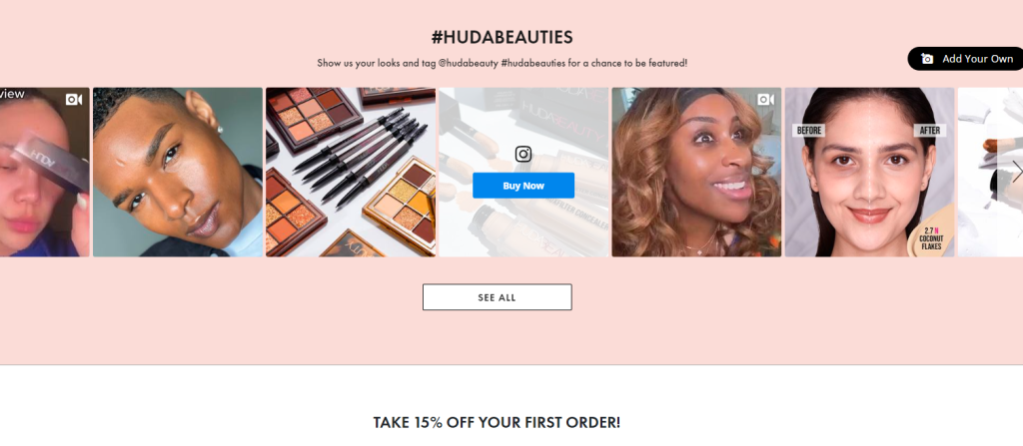
Task: Open the before and after foundation photo
Action: coord(869,173)
